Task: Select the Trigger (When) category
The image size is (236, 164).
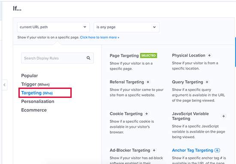Action: point(35,84)
